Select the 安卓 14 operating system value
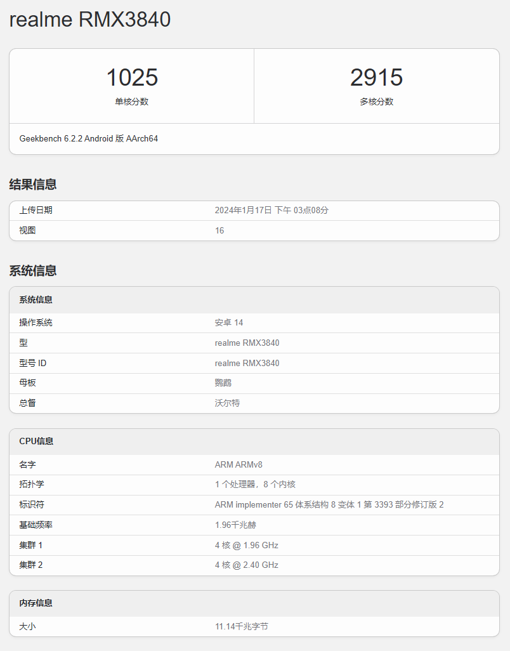Viewport: 510px width, 651px height. (x=229, y=323)
